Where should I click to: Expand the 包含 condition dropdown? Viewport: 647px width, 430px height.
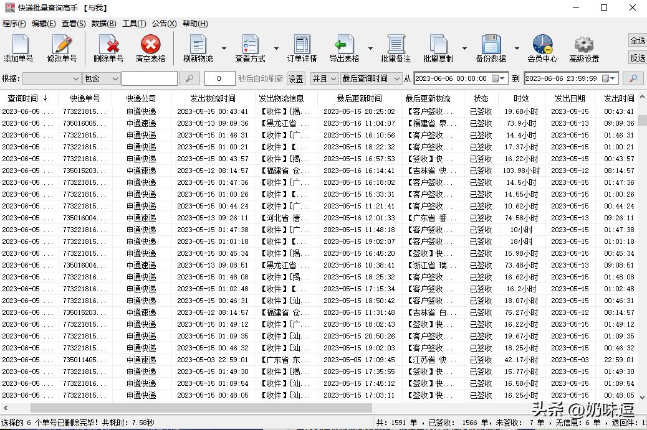(102, 78)
